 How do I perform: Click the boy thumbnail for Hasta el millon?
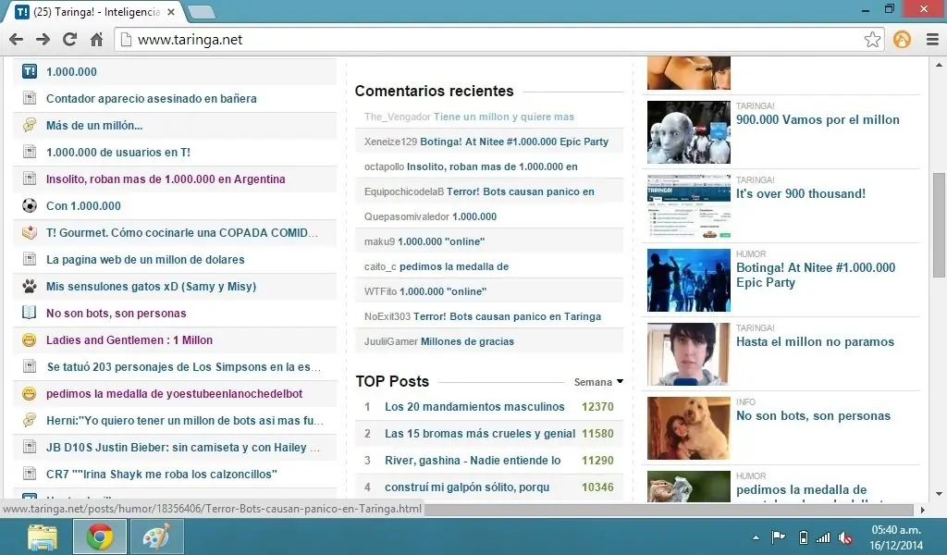coord(688,354)
